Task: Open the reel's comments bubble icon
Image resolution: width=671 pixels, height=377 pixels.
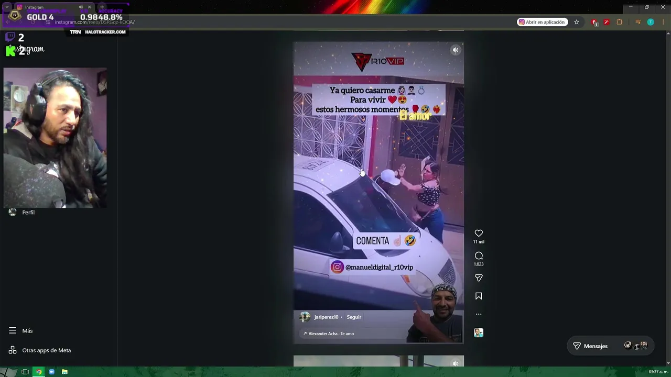Action: coord(479,256)
